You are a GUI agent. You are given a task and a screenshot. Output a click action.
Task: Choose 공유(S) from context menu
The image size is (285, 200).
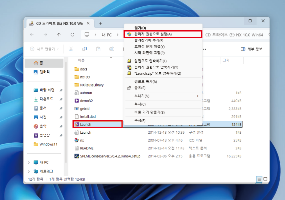(163, 88)
